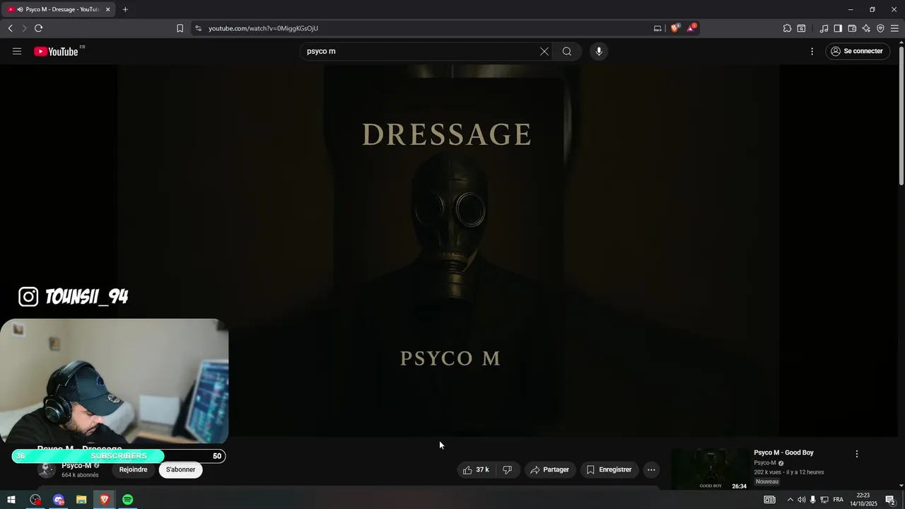
Task: Open Brave Rewards triangle icon
Action: click(691, 28)
